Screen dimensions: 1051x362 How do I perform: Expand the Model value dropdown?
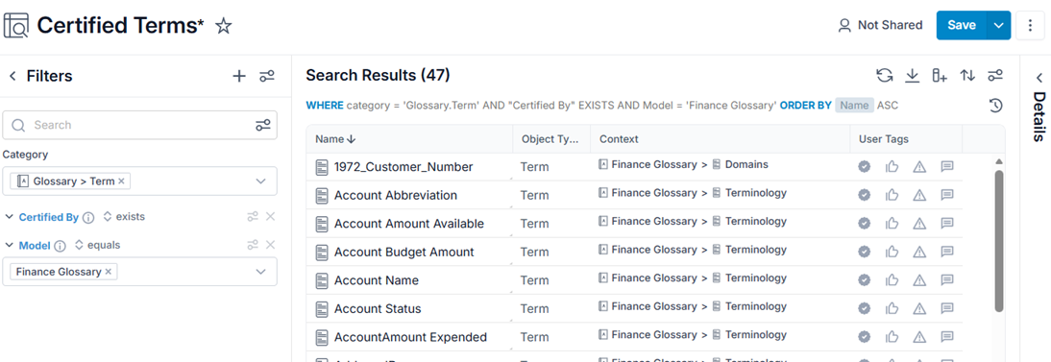(x=261, y=272)
